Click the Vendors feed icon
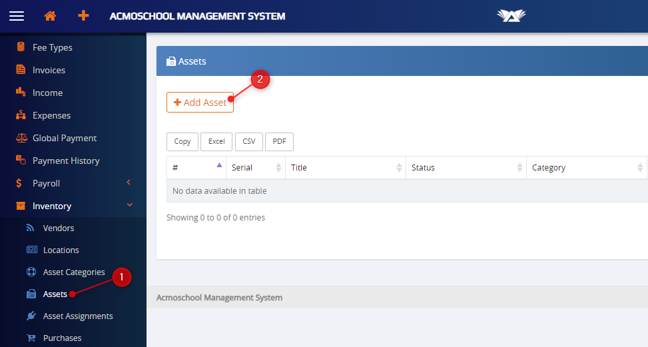The width and height of the screenshot is (648, 347). click(x=31, y=228)
